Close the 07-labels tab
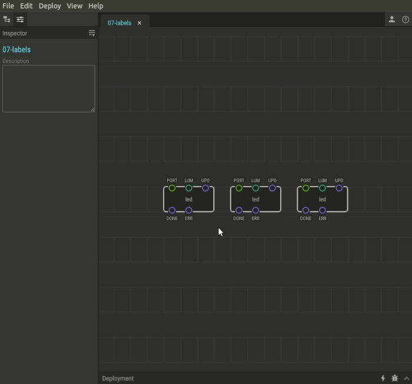This screenshot has height=384, width=412. pyautogui.click(x=139, y=23)
